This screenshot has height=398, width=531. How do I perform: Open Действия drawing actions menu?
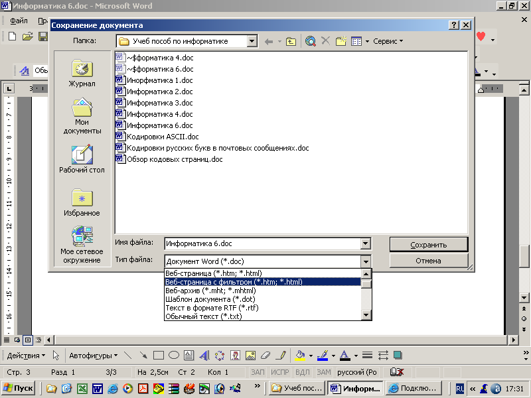[26, 356]
